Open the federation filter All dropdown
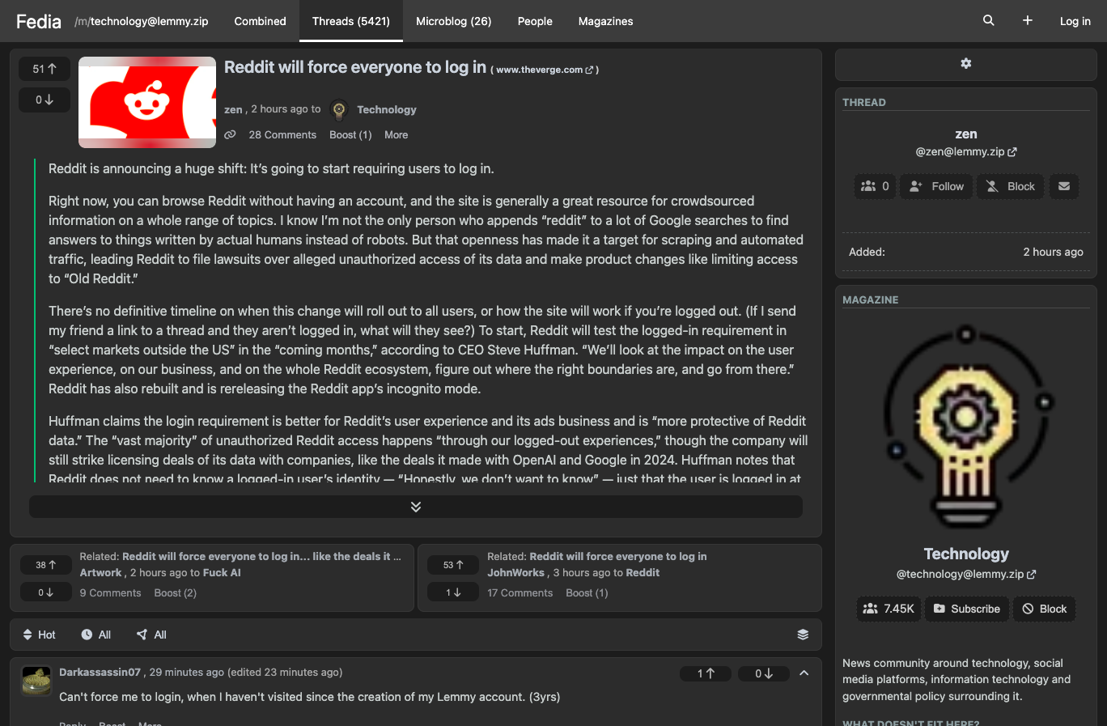Screen dimensions: 1107x726 click(151, 635)
